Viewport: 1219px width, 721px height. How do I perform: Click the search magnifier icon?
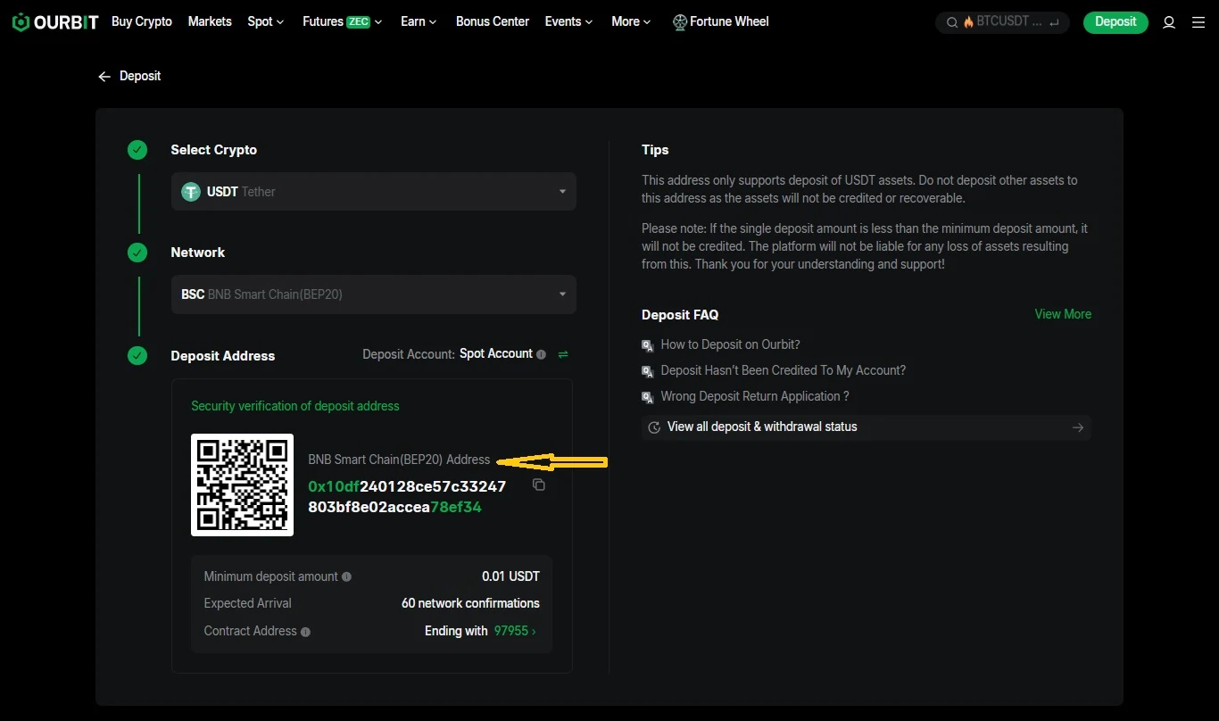[x=952, y=22]
